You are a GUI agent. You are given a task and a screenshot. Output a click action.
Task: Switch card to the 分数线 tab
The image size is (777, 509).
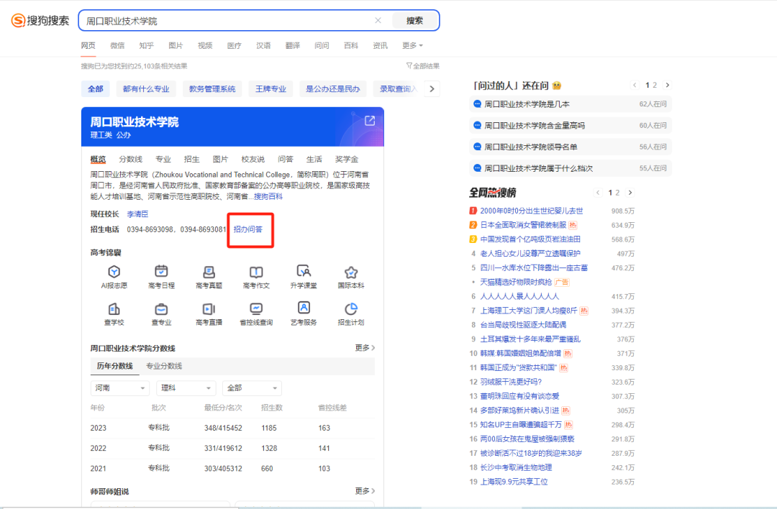click(131, 159)
